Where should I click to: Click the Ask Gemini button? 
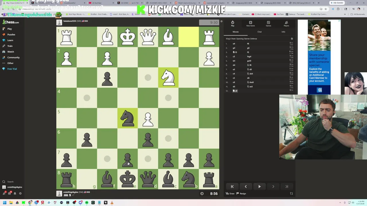(337, 3)
